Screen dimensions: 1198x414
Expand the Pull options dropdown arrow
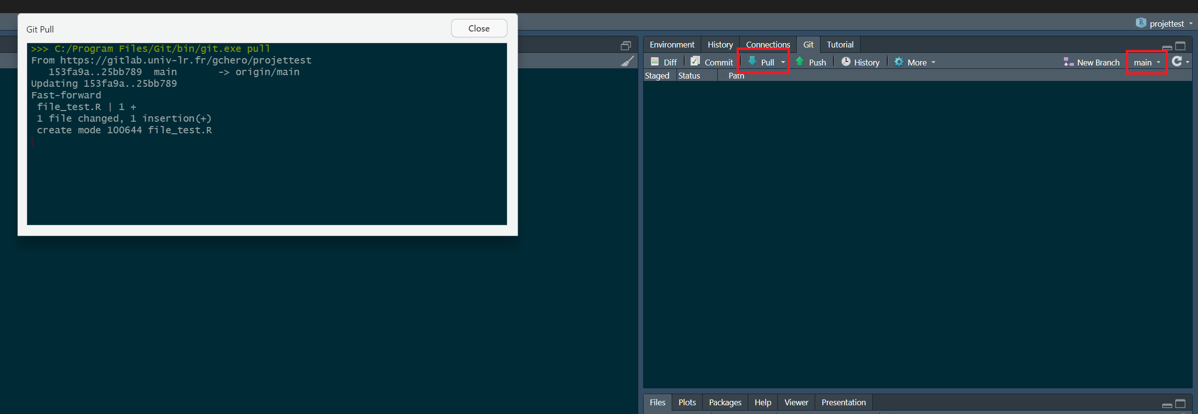tap(783, 62)
